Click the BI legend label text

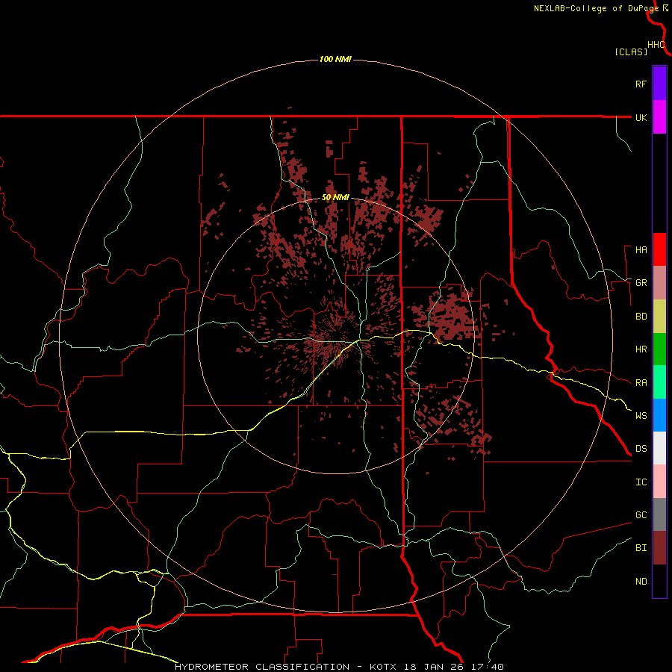click(641, 548)
